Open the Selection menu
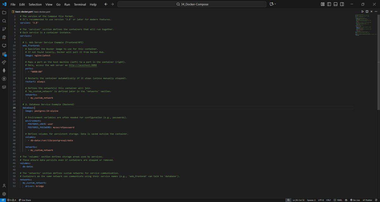This screenshot has width=380, height=202. [x=35, y=4]
